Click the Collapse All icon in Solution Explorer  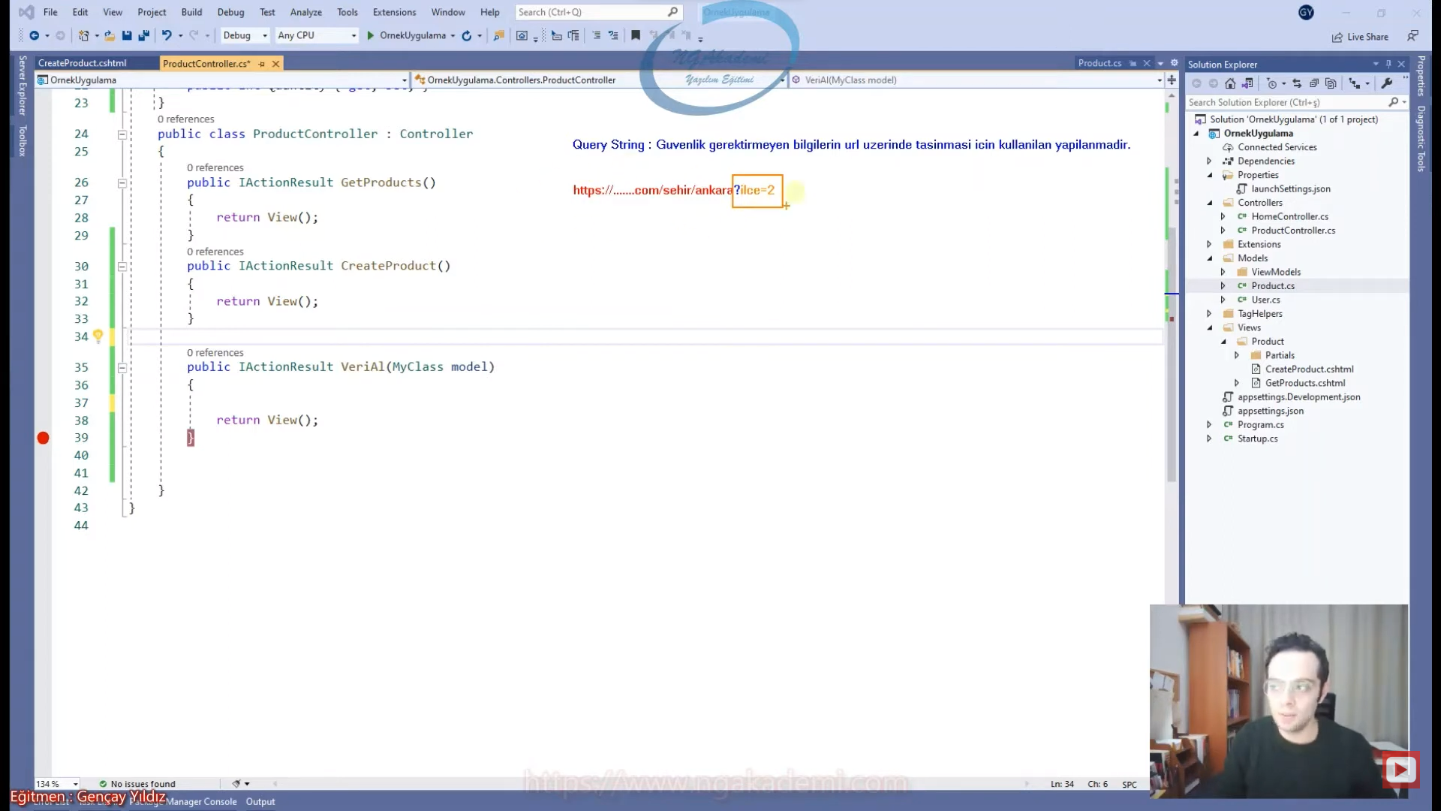pos(1314,83)
